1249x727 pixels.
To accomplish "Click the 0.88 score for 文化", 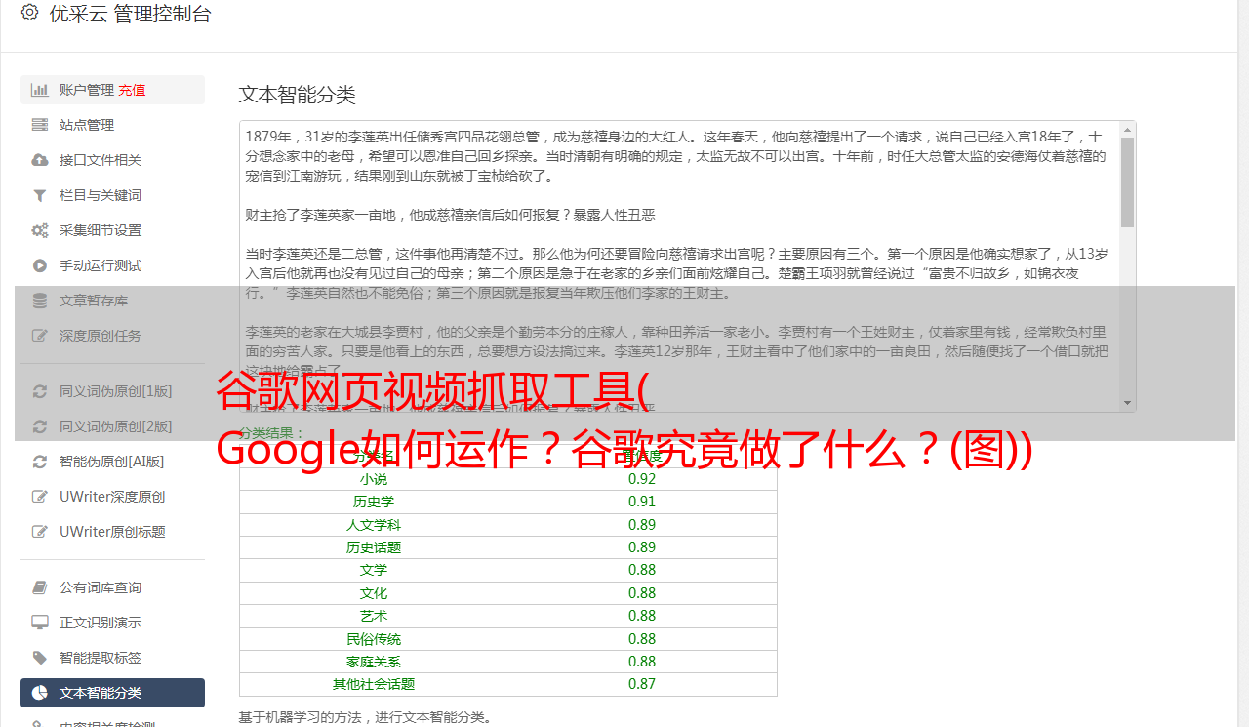I will (642, 593).
